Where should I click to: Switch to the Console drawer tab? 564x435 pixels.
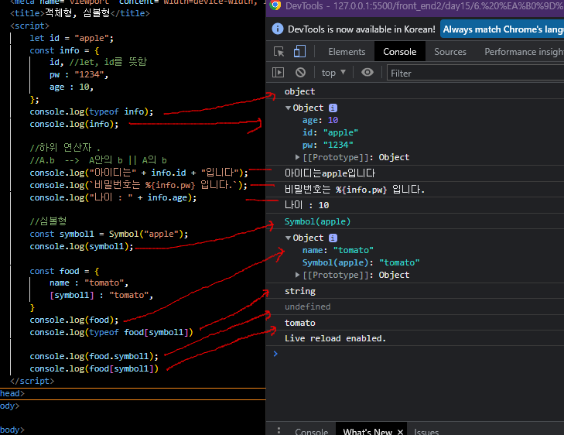pos(312,431)
